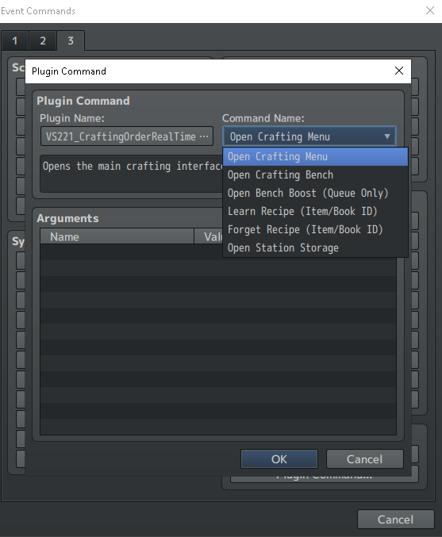Click the Value column header in Arguments

(x=209, y=236)
